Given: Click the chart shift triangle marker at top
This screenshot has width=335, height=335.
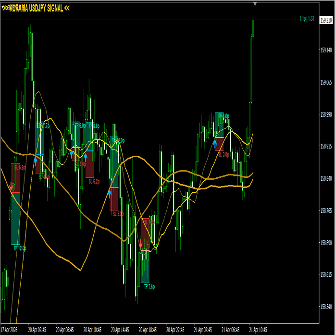Looking at the screenshot, I should [255, 4].
